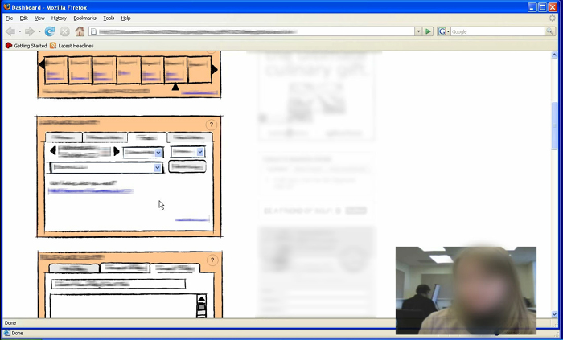The width and height of the screenshot is (563, 340).
Task: Select the first card in the carousel
Action: pos(56,70)
